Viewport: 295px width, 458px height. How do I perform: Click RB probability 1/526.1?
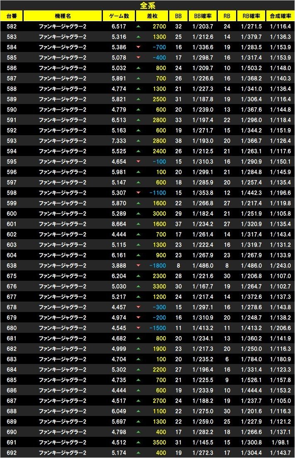251,380
